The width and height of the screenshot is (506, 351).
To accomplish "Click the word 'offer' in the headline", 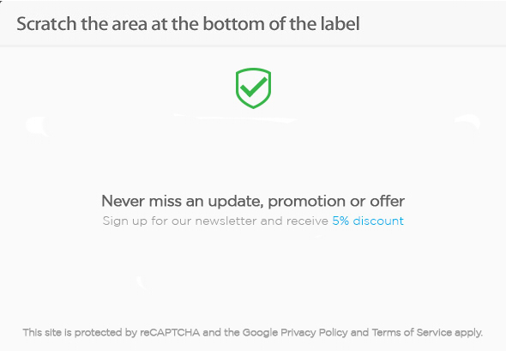I will point(388,201).
